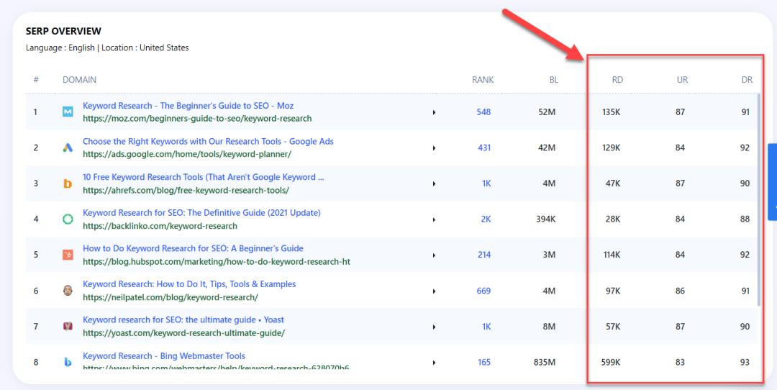Click the DR value 93
The width and height of the screenshot is (777, 390).
pos(745,362)
